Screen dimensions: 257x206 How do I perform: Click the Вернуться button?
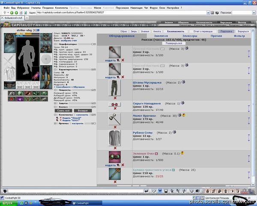(243, 31)
